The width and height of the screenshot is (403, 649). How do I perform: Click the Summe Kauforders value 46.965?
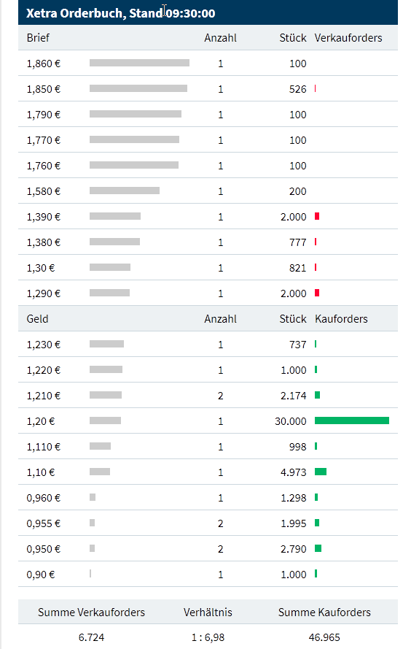pyautogui.click(x=324, y=637)
